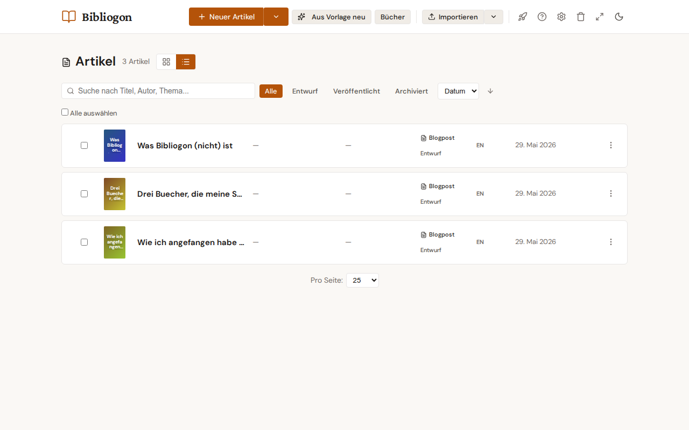Open more options for Was Bibliogon article
The width and height of the screenshot is (689, 430).
611,145
